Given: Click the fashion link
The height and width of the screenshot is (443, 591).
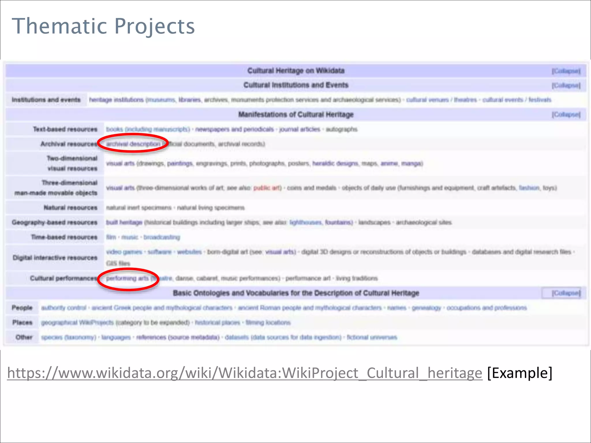Looking at the screenshot, I should click(529, 188).
